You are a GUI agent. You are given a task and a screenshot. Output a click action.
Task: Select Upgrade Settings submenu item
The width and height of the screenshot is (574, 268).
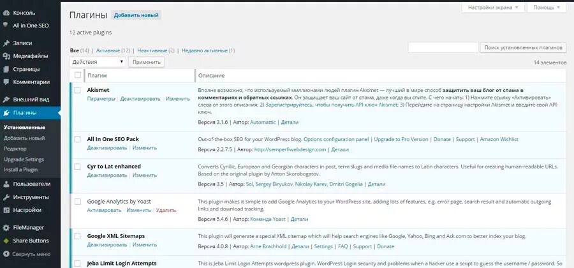pyautogui.click(x=24, y=160)
